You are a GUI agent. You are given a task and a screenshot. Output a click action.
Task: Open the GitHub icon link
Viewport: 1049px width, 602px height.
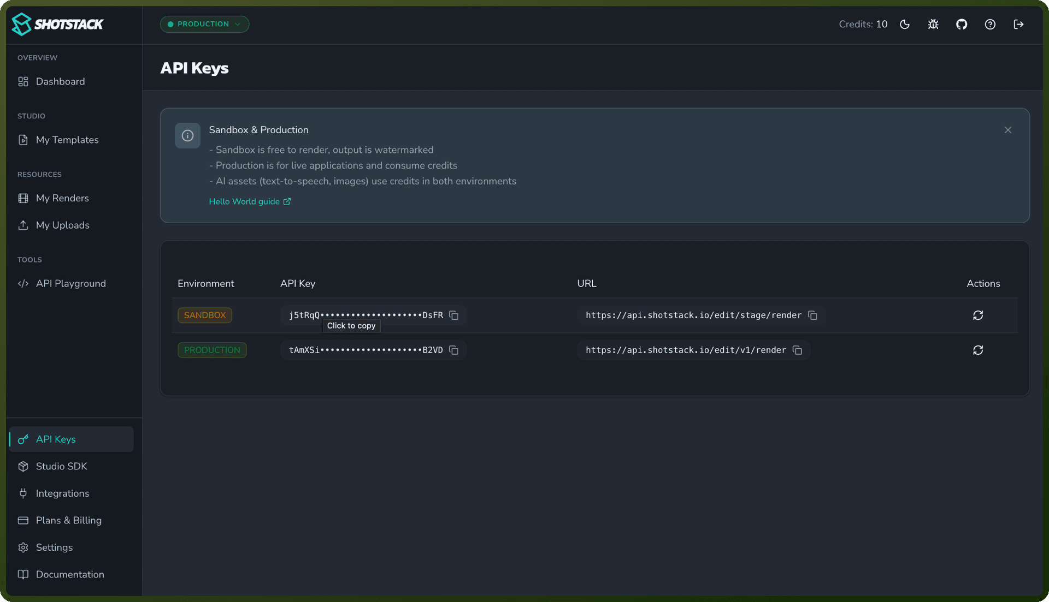pos(962,24)
